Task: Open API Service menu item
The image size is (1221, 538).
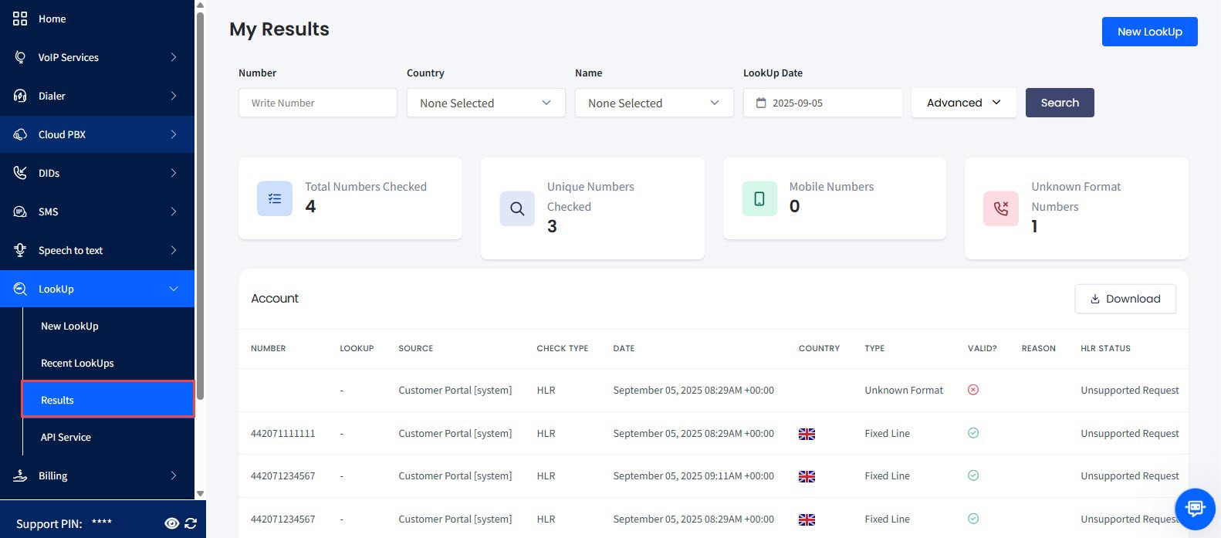Action: coord(66,437)
